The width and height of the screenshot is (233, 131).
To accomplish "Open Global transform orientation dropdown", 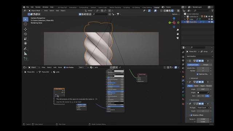I will pos(90,11).
